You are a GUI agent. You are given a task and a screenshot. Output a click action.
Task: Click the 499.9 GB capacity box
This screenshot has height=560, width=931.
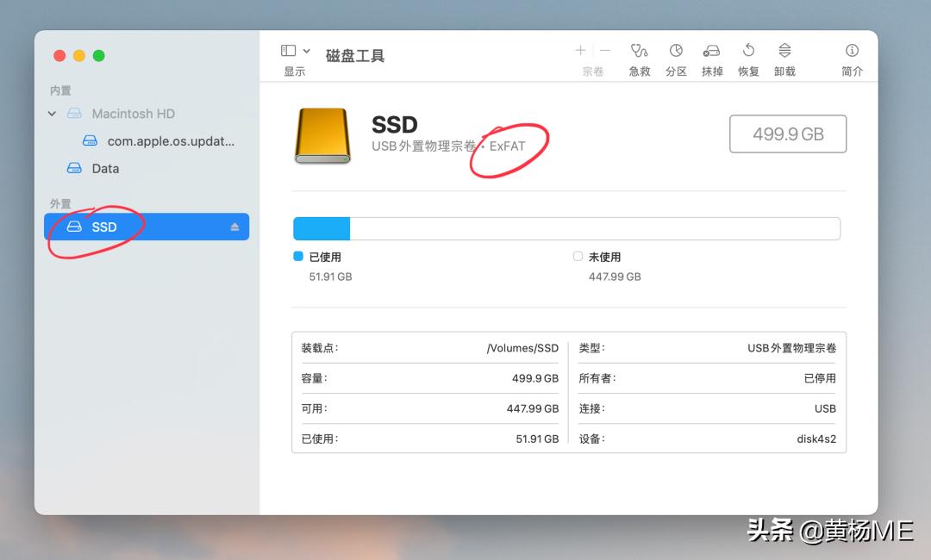(x=787, y=134)
